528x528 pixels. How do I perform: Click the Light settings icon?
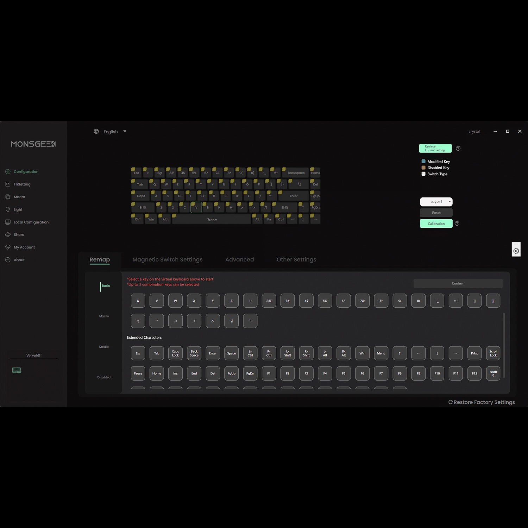tap(8, 209)
